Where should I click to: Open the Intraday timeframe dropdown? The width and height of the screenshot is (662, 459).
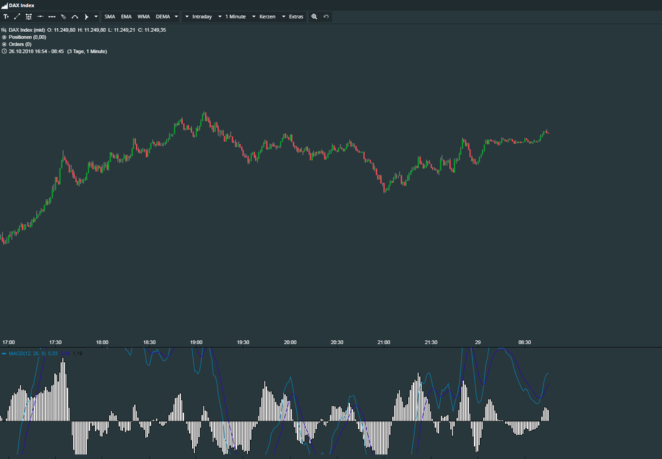pos(202,17)
